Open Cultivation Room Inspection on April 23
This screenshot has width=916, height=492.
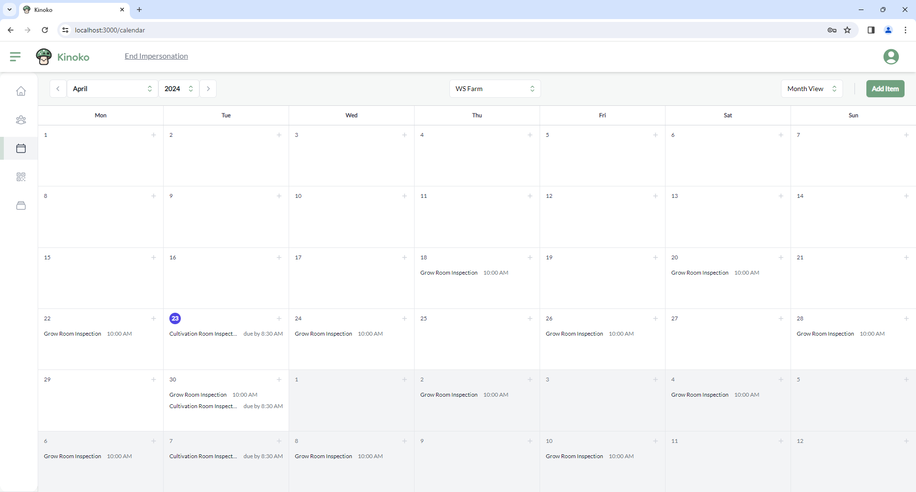[x=203, y=334]
